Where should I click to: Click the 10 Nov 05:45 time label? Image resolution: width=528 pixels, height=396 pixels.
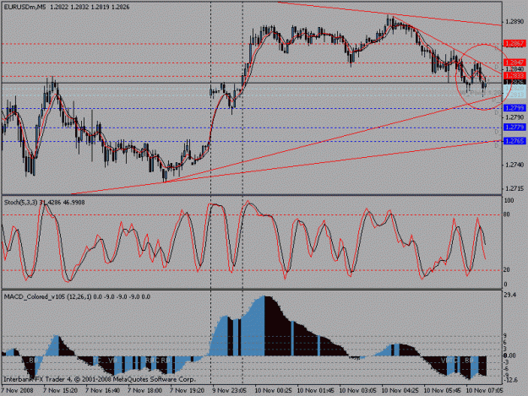pyautogui.click(x=442, y=391)
